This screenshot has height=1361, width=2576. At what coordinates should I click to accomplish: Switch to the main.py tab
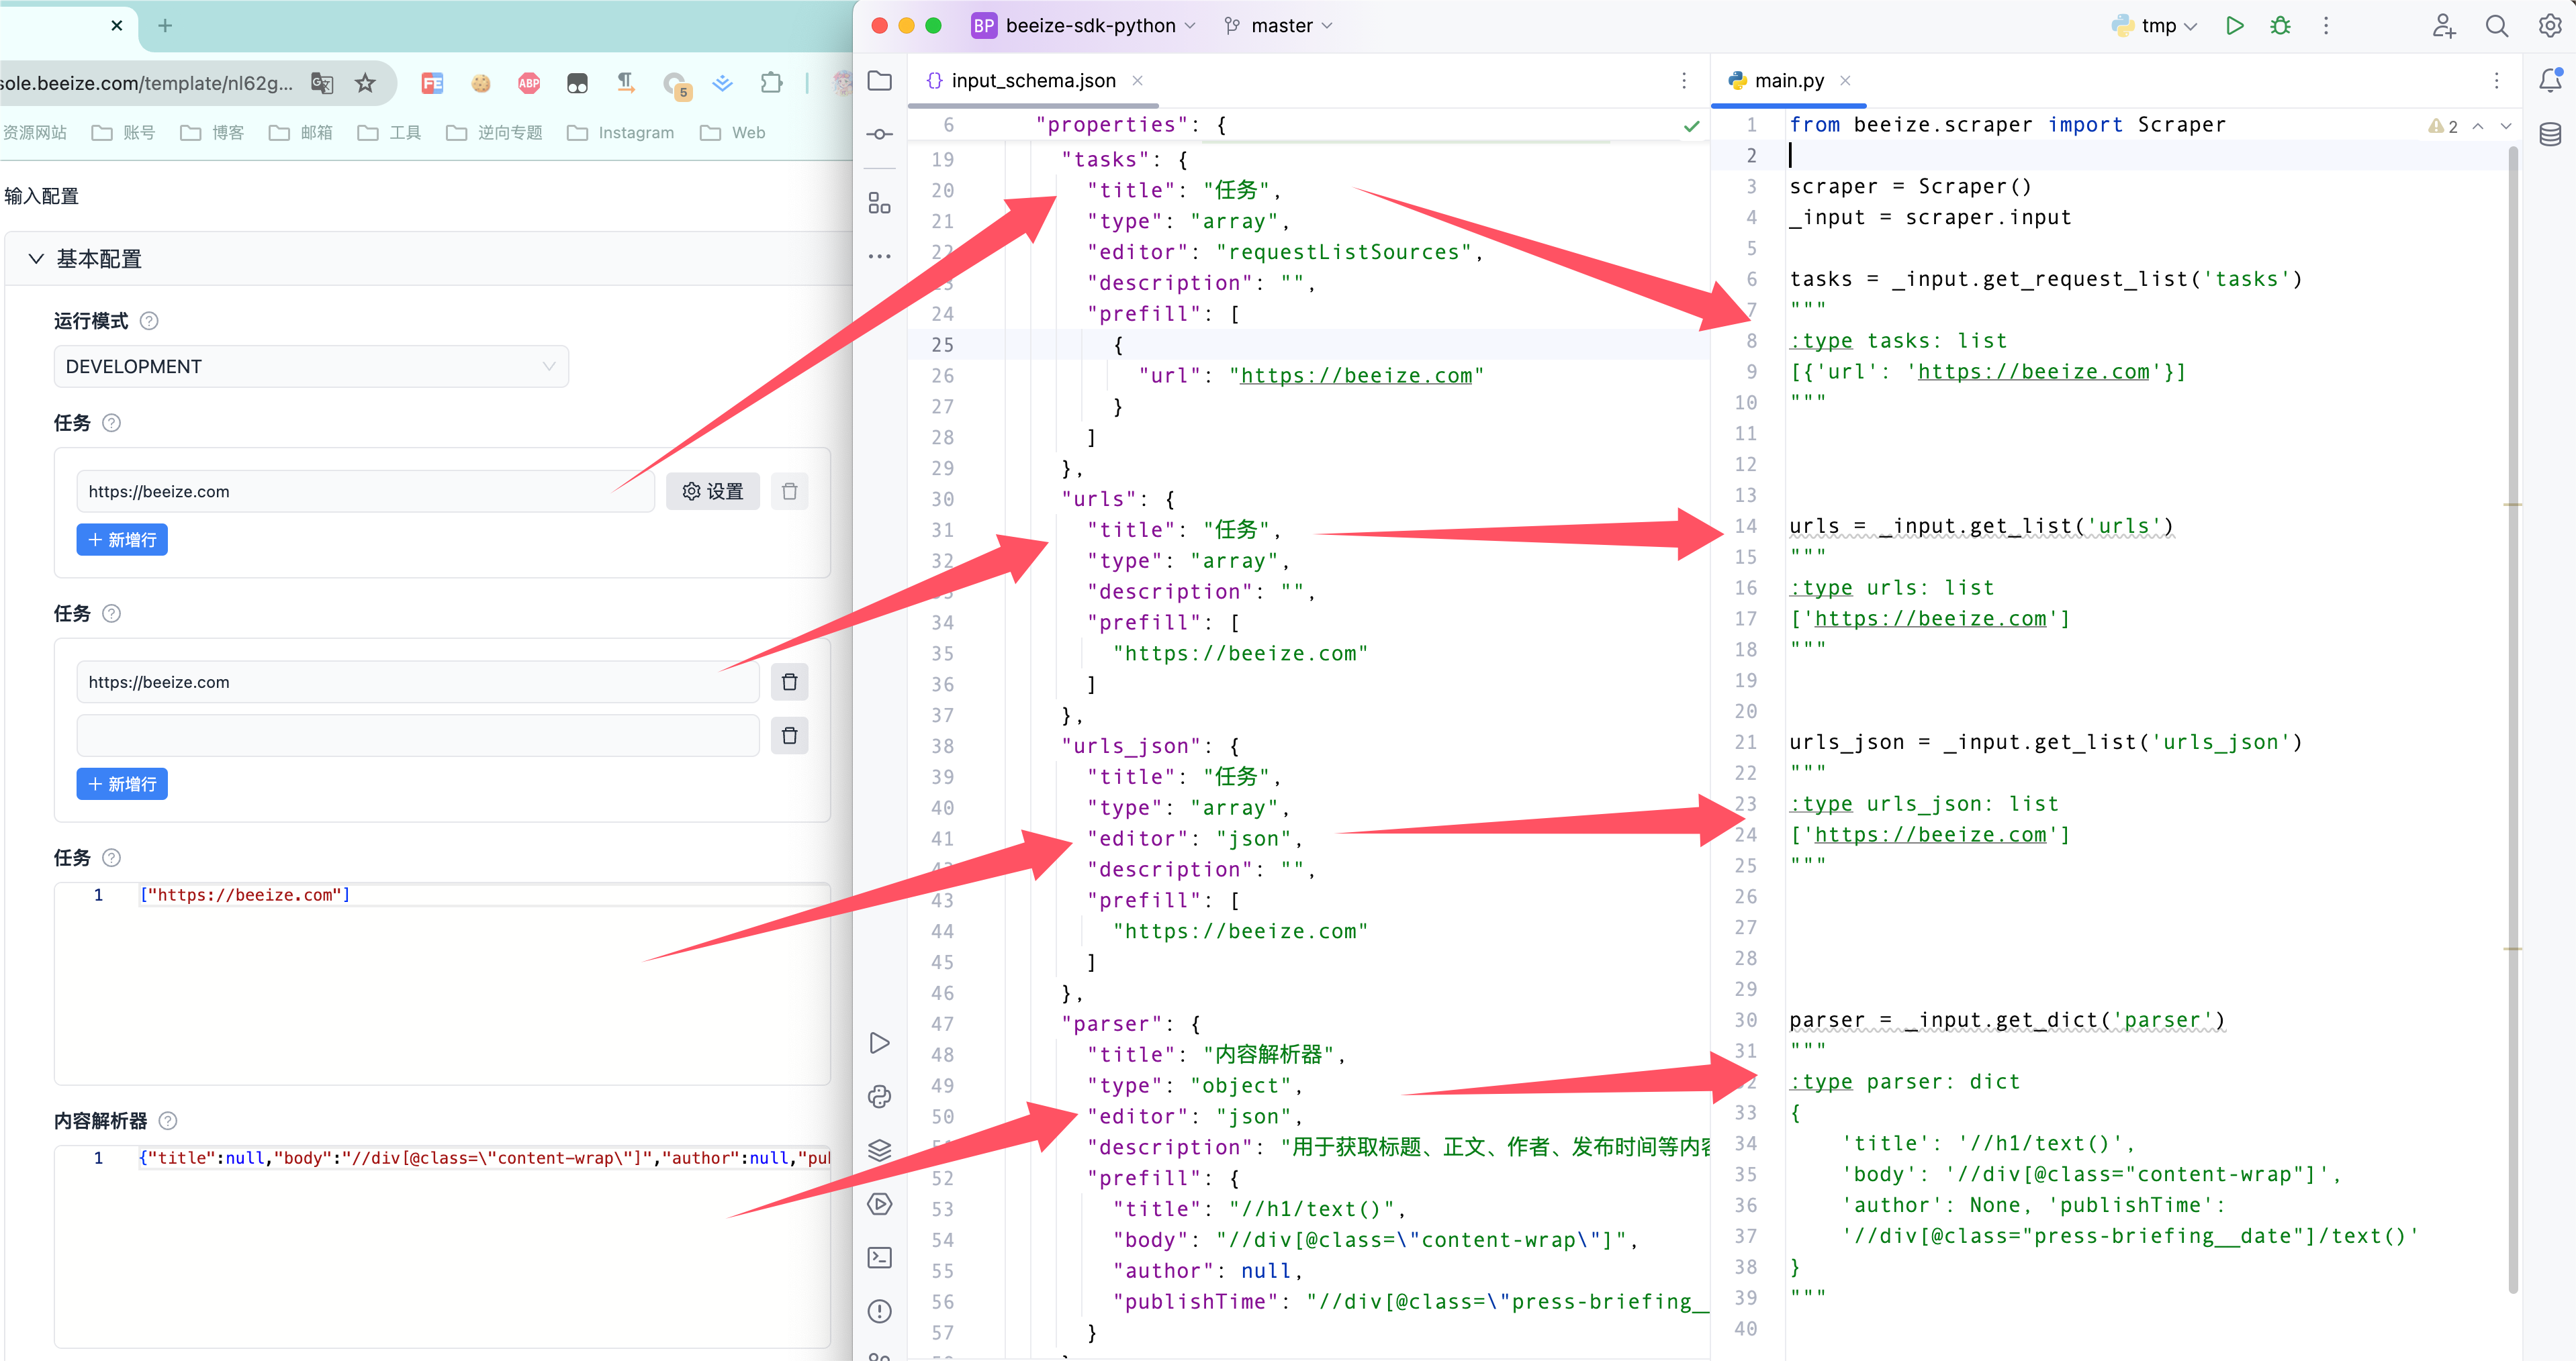1789,81
